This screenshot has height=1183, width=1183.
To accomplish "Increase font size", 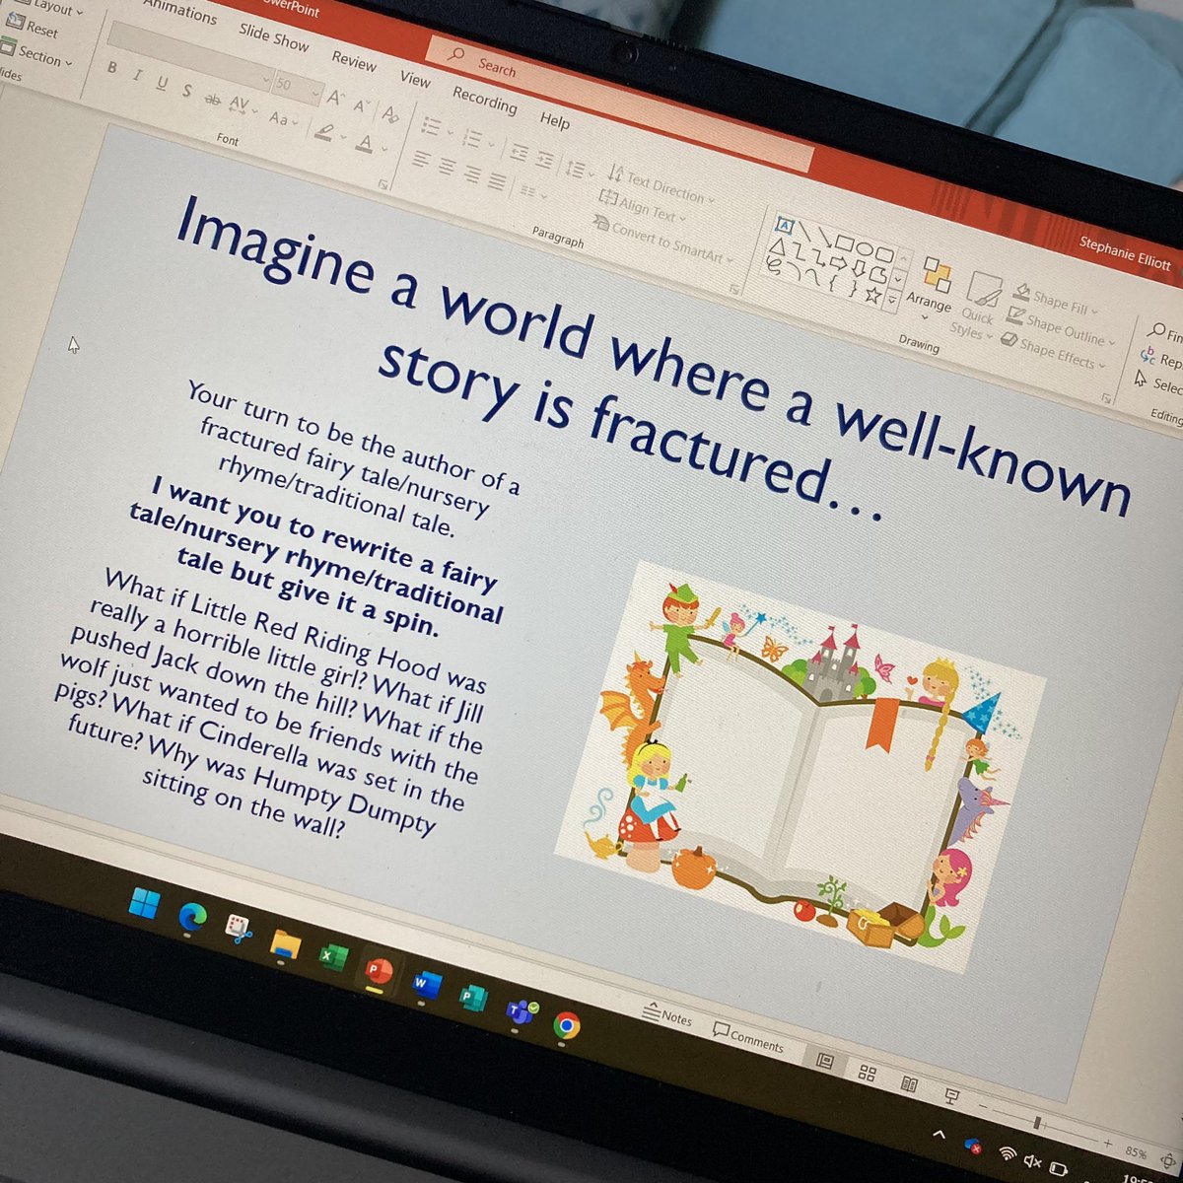I will pyautogui.click(x=336, y=98).
